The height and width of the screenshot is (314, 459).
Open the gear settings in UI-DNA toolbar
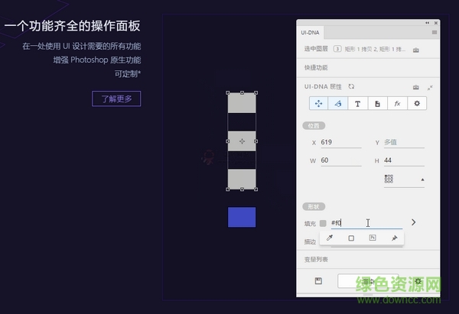[417, 103]
